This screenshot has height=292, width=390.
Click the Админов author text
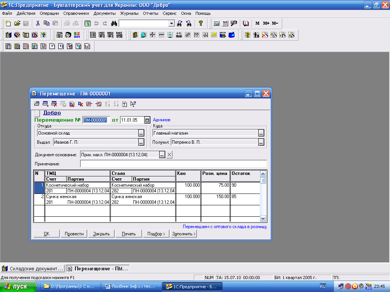coord(161,120)
